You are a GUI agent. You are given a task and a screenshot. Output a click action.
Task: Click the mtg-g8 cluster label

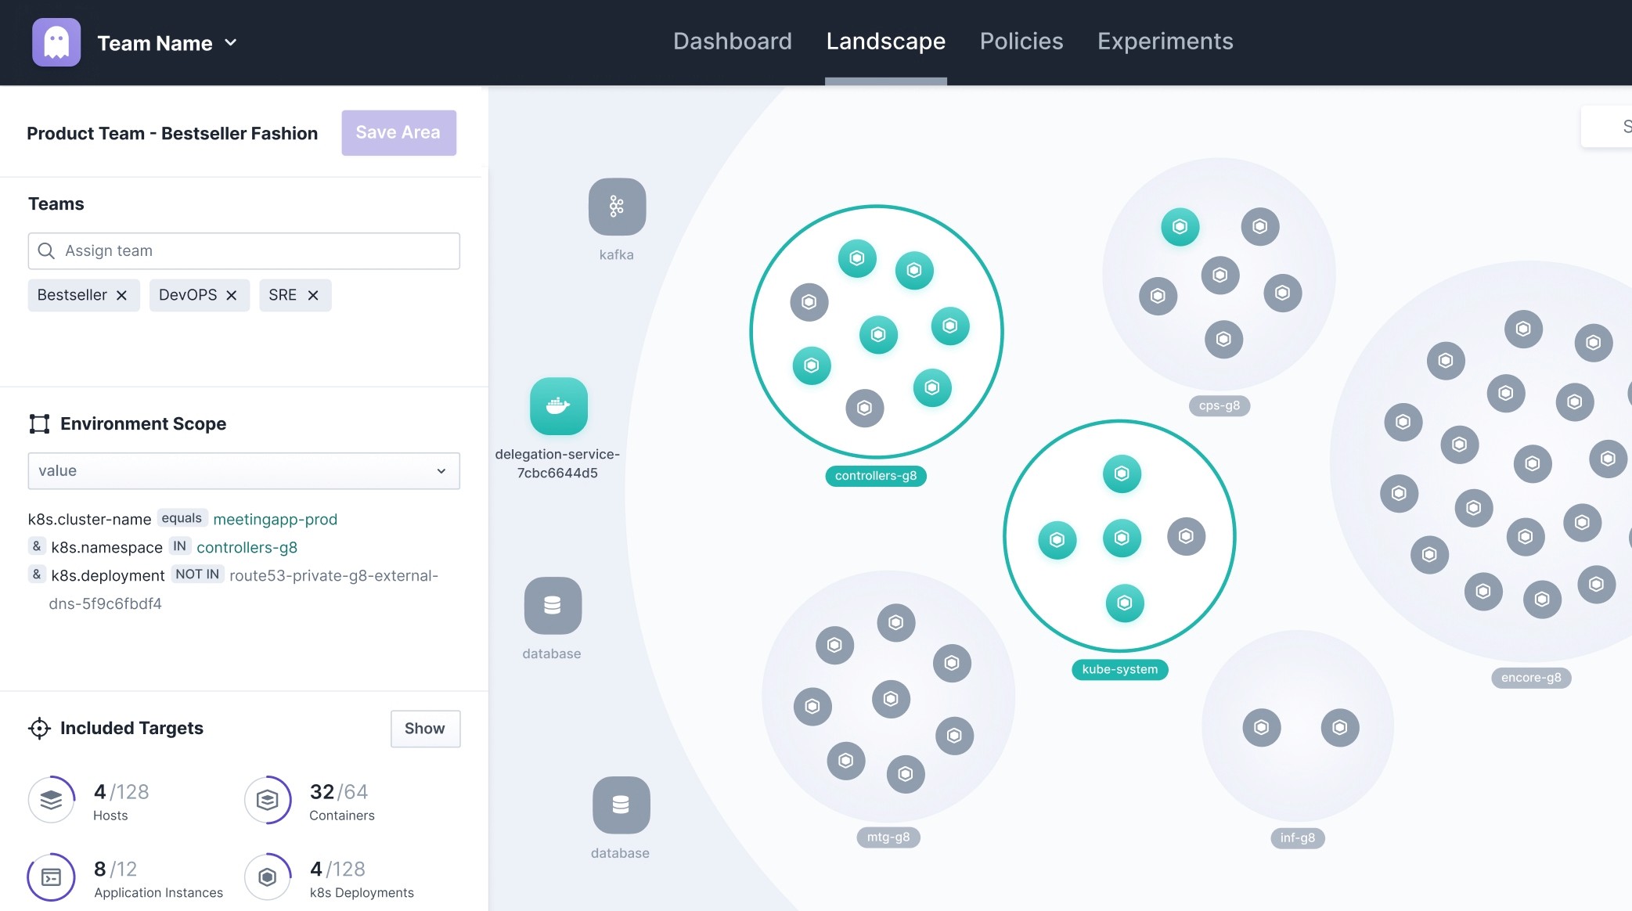pos(888,837)
